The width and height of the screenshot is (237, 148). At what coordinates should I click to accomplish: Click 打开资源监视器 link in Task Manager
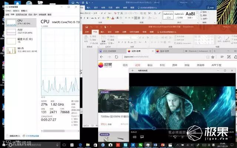coord(31,136)
